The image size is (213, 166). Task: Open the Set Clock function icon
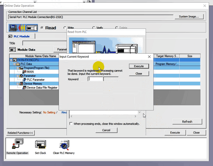(40, 144)
